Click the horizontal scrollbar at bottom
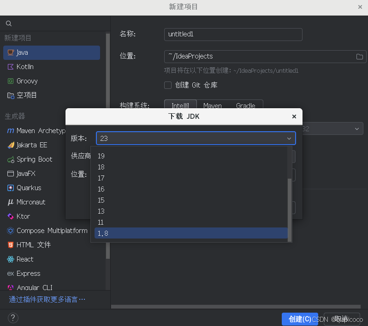The width and height of the screenshot is (368, 326). point(236,307)
